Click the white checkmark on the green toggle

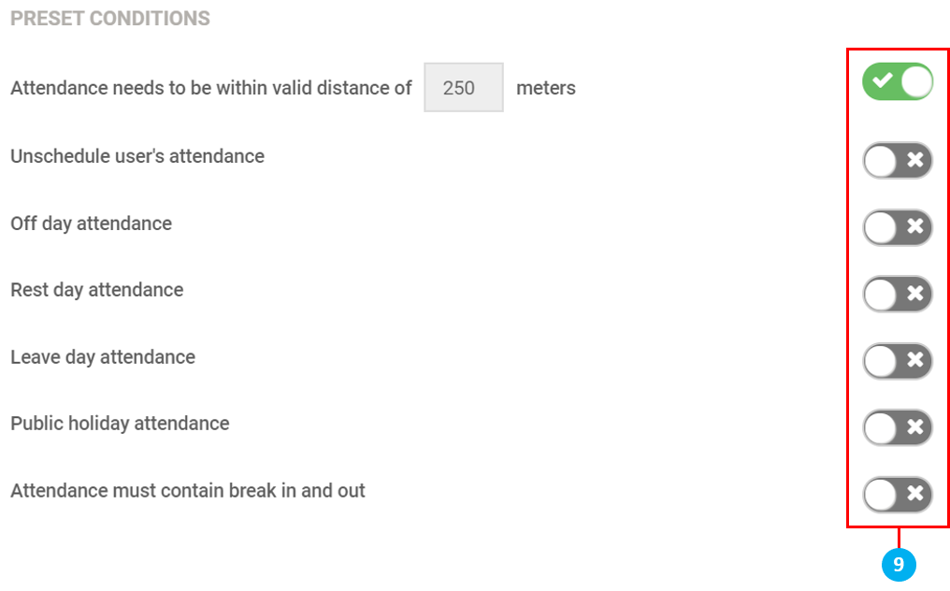pyautogui.click(x=881, y=82)
